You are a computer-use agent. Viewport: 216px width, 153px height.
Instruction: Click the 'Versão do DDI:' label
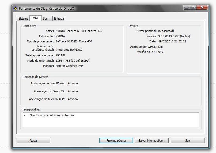click(147, 52)
